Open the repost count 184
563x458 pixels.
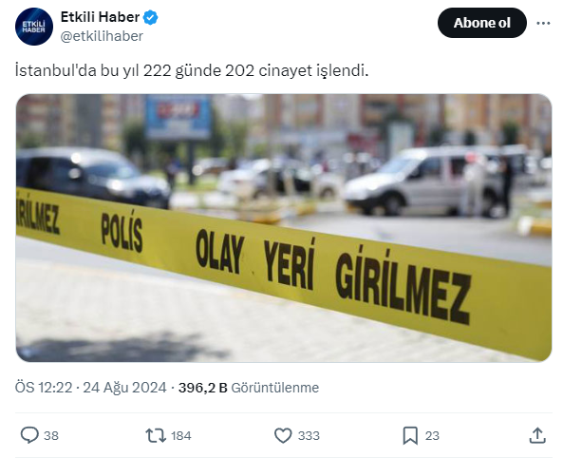(x=181, y=436)
